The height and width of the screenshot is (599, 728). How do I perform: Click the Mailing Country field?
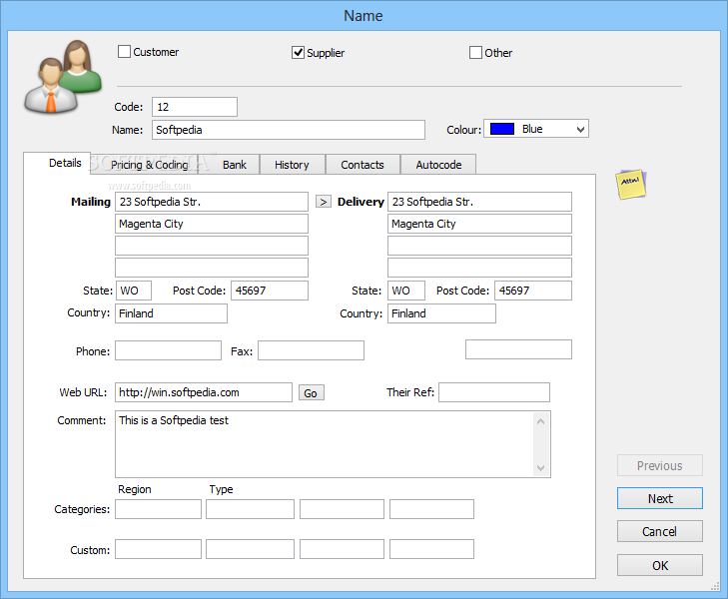[x=172, y=313]
